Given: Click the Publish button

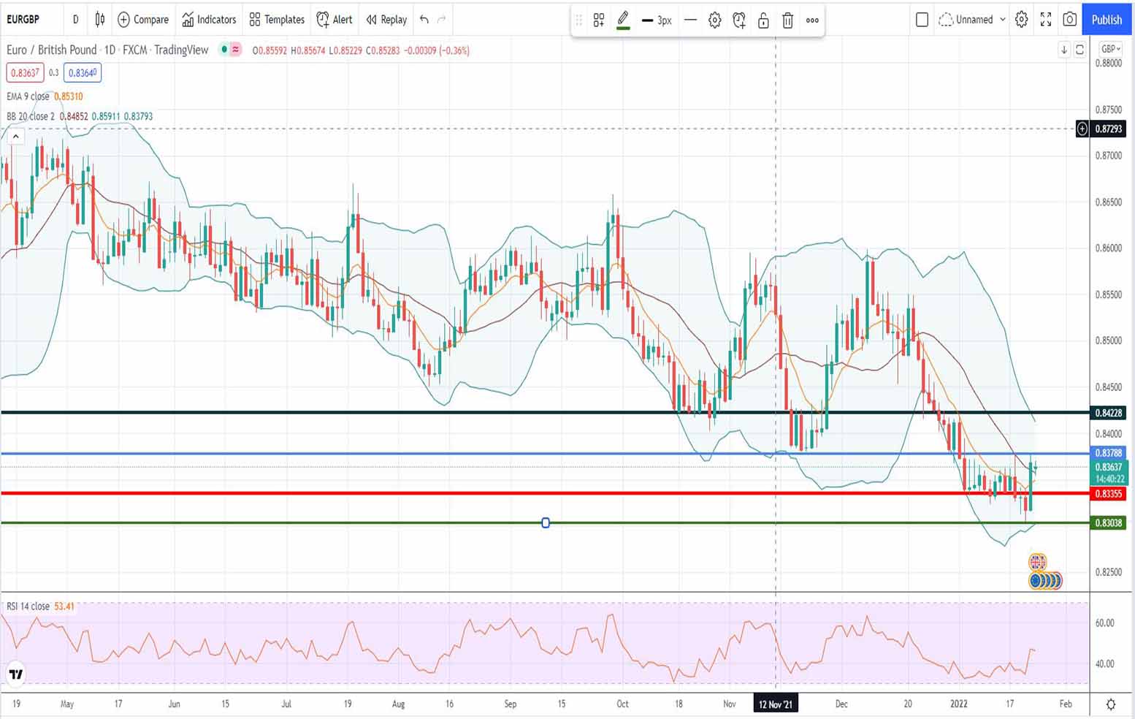Looking at the screenshot, I should 1107,20.
